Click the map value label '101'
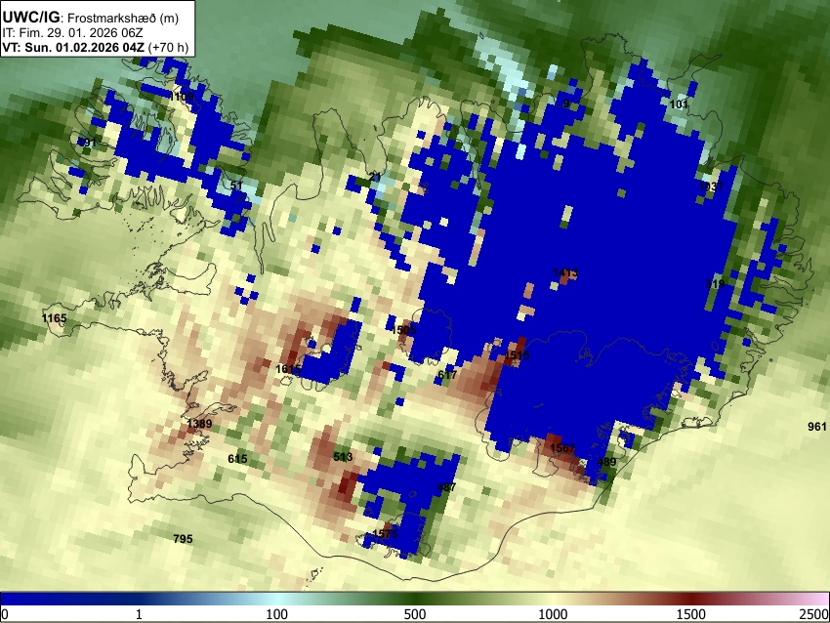 coord(679,104)
